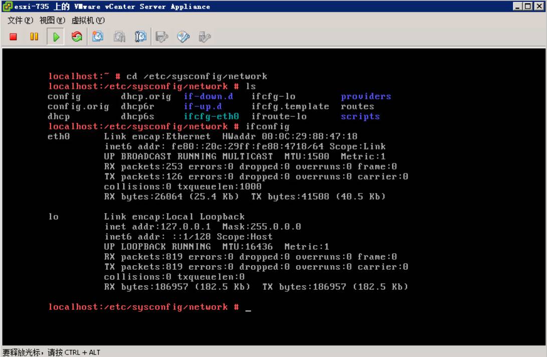Click the revert to snapshot icon

click(x=119, y=37)
